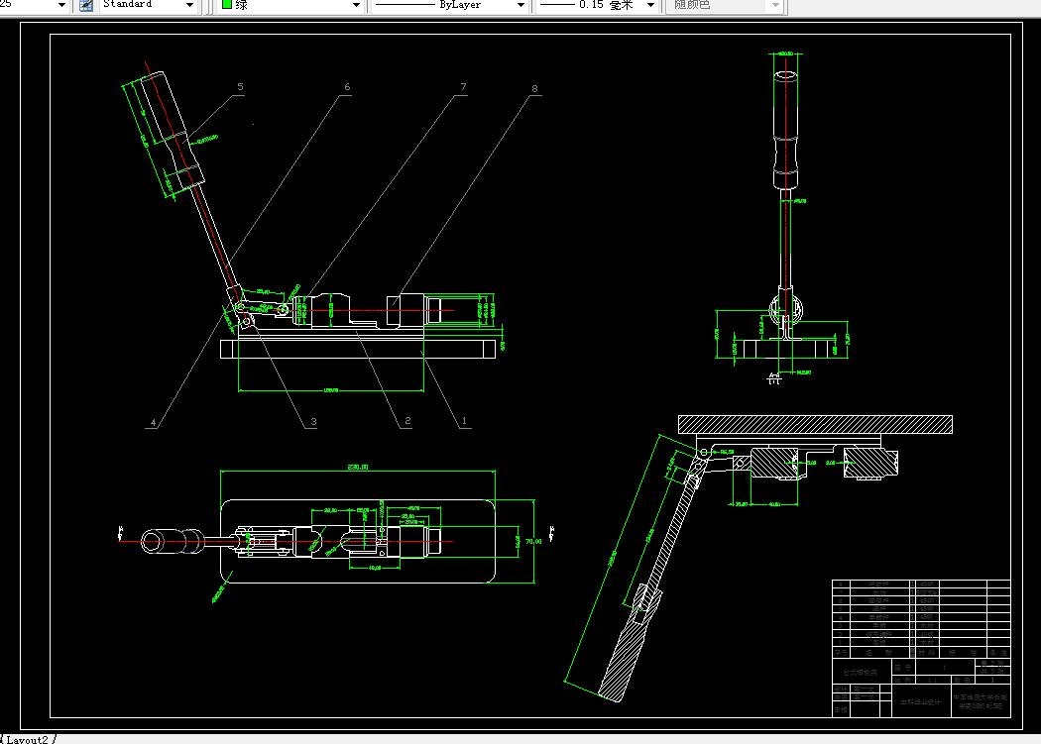1041x744 pixels.
Task: Click the 随颜色 plot style control
Action: 725,6
